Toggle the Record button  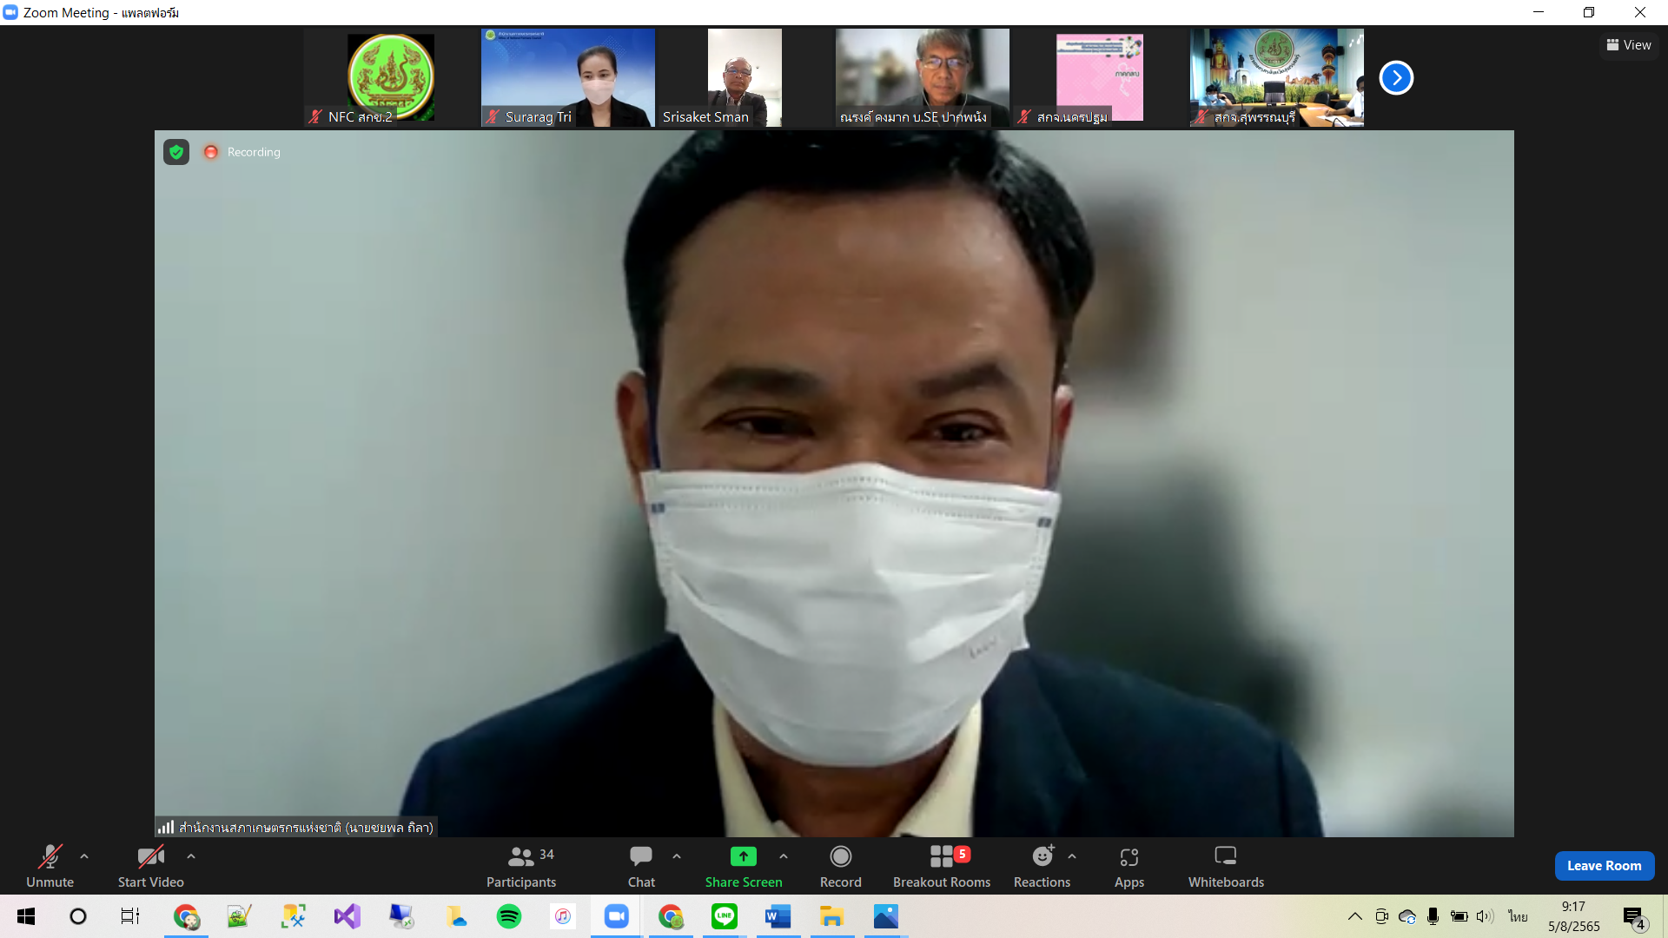(840, 866)
